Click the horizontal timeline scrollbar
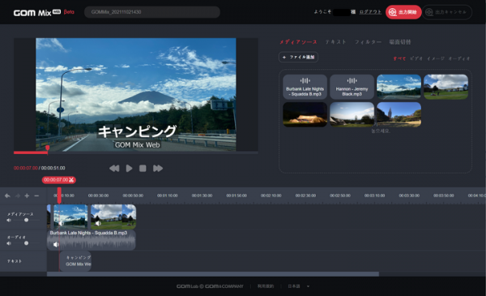 (x=212, y=274)
